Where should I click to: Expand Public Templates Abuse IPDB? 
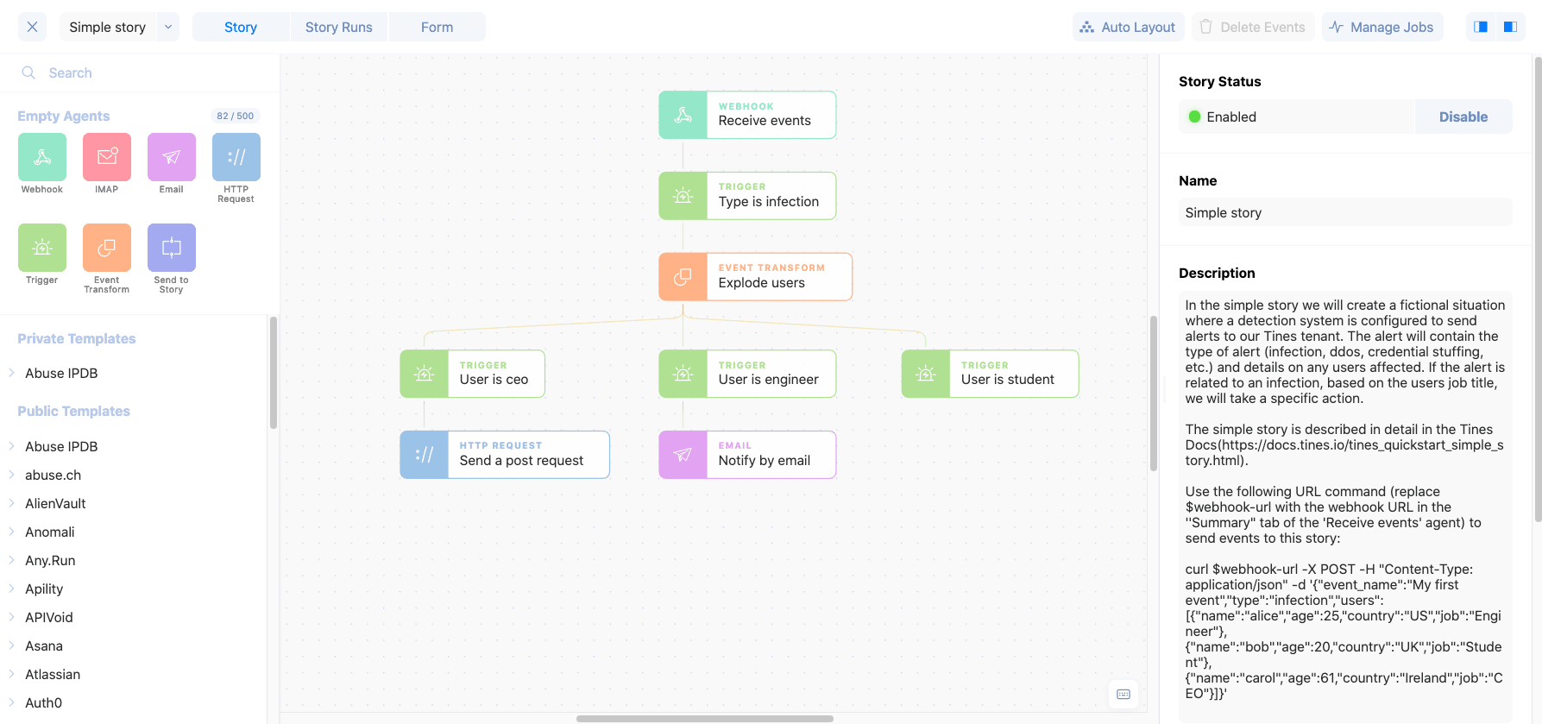click(12, 446)
